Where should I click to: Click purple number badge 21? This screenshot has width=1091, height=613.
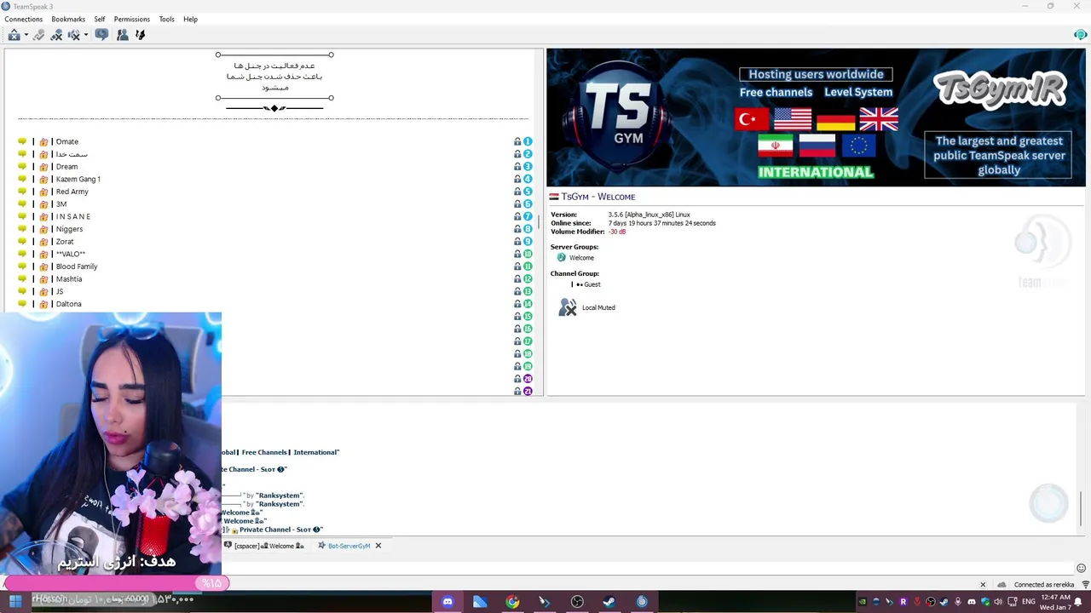click(528, 392)
